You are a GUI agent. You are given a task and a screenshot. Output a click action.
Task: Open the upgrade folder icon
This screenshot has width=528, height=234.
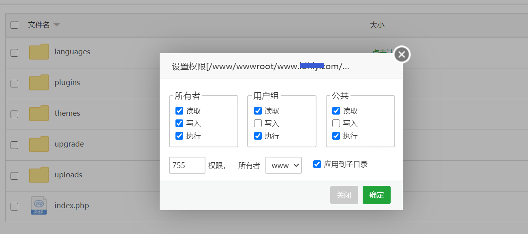pyautogui.click(x=38, y=144)
